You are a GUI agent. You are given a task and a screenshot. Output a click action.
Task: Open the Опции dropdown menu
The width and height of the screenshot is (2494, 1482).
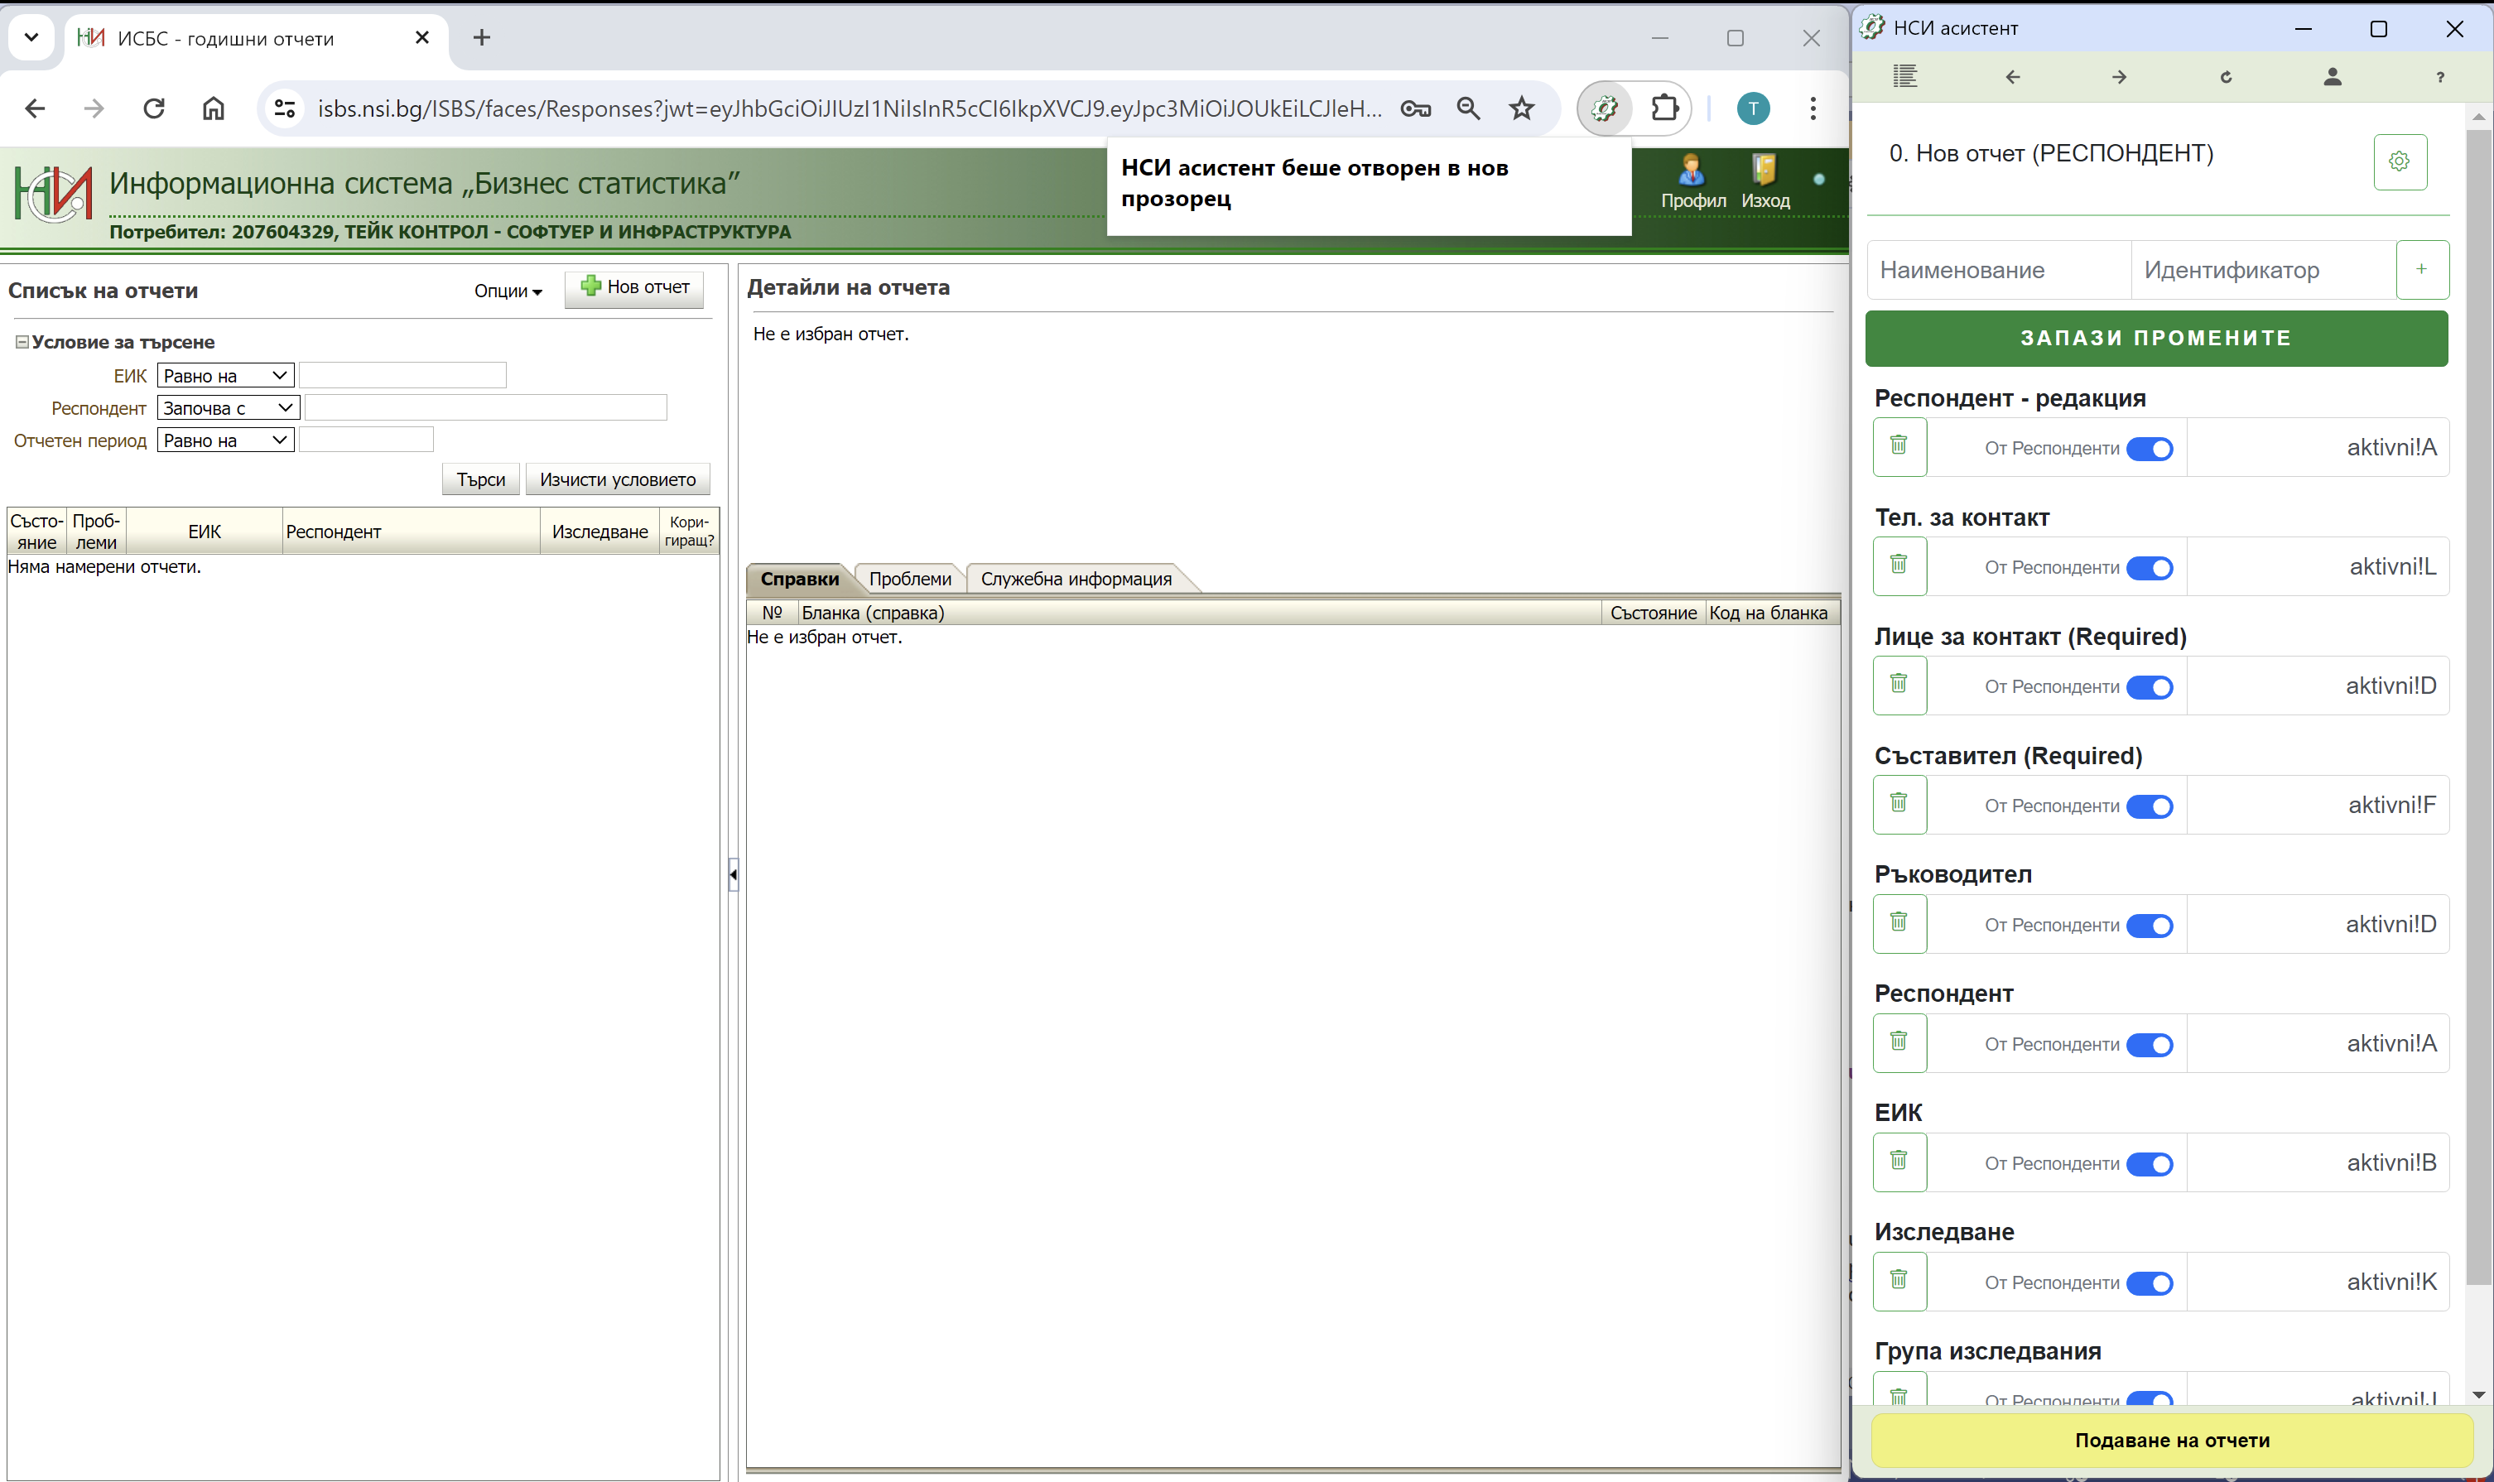pos(508,291)
